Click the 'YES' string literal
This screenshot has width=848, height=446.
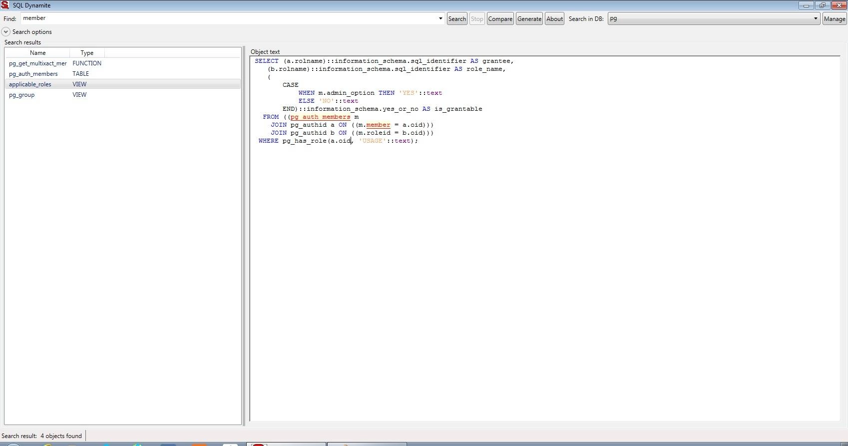[409, 93]
